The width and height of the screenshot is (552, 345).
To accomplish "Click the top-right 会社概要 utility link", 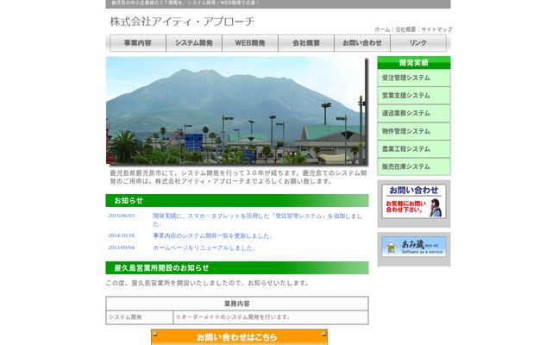I will coord(405,29).
